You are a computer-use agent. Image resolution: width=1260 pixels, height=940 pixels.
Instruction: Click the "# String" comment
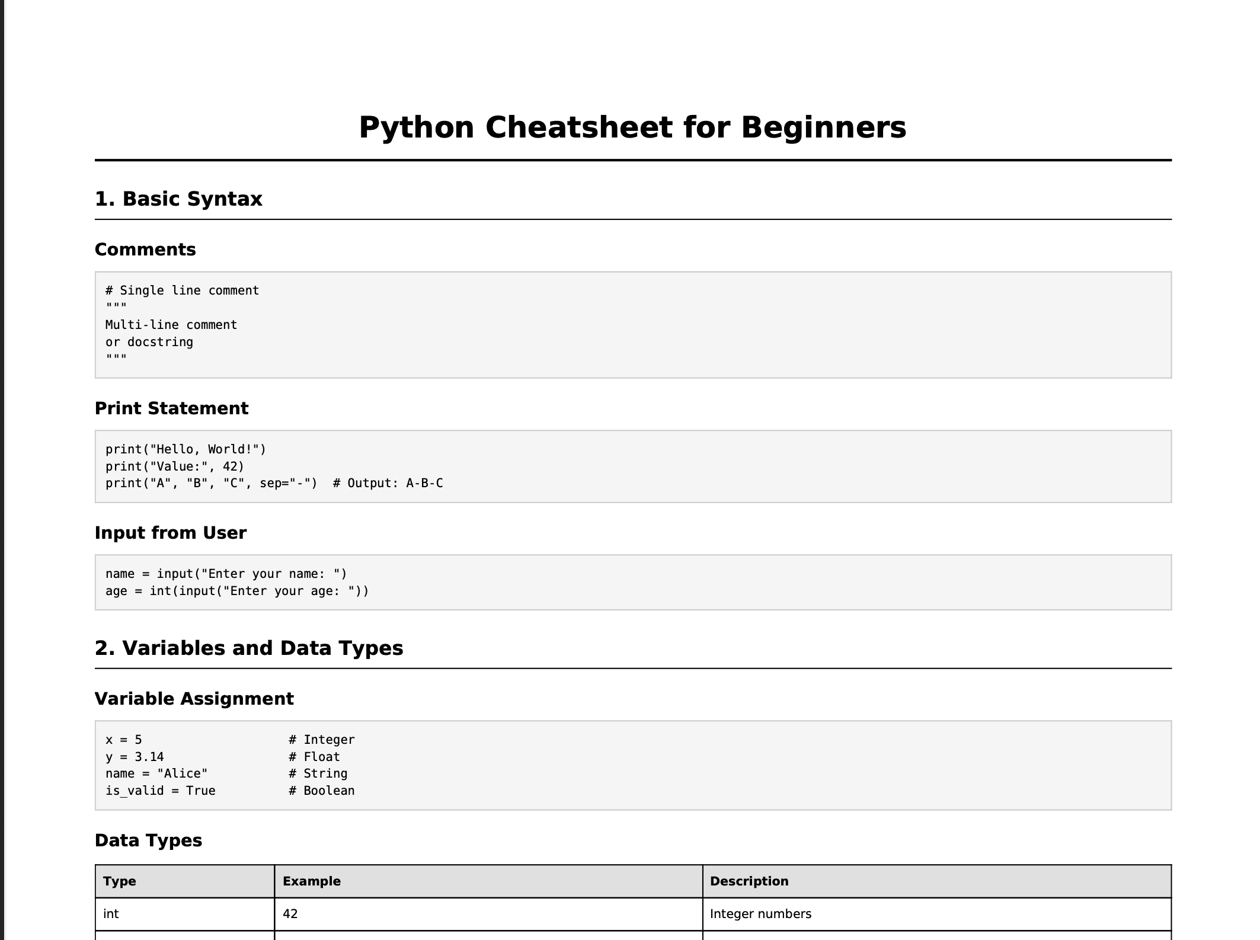(318, 773)
